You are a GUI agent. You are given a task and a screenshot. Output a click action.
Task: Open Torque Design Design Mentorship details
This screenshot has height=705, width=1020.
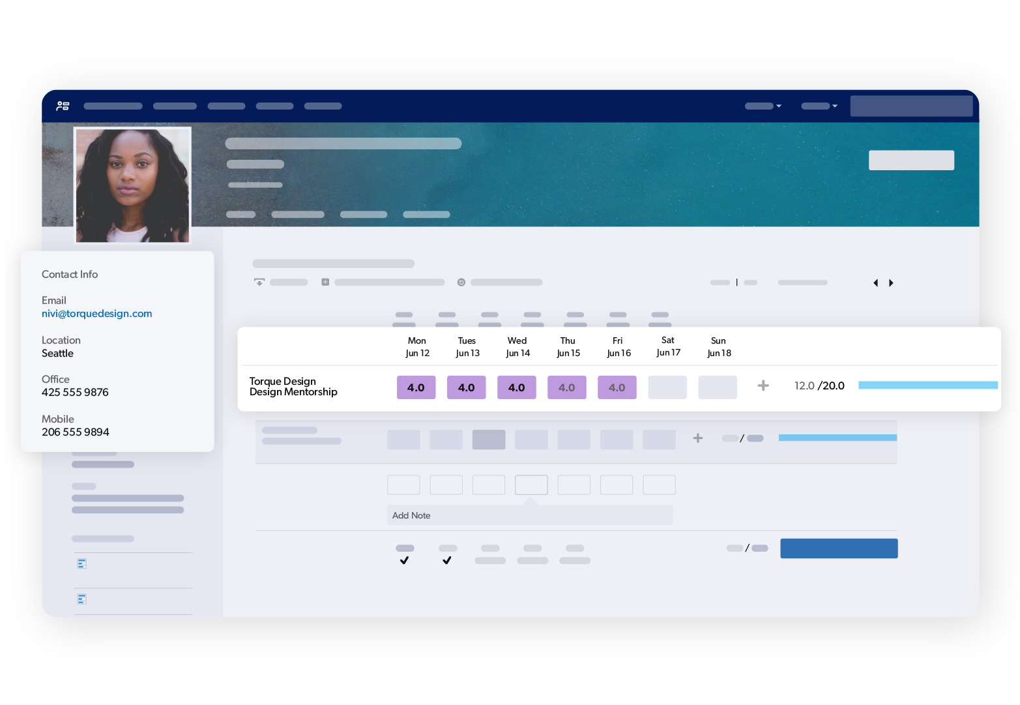[293, 386]
